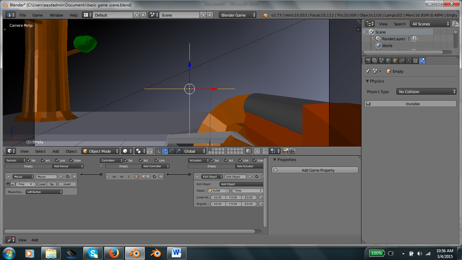Toggle the Actuators Act checkbox
The width and height of the screenshot is (462, 260).
click(x=226, y=160)
